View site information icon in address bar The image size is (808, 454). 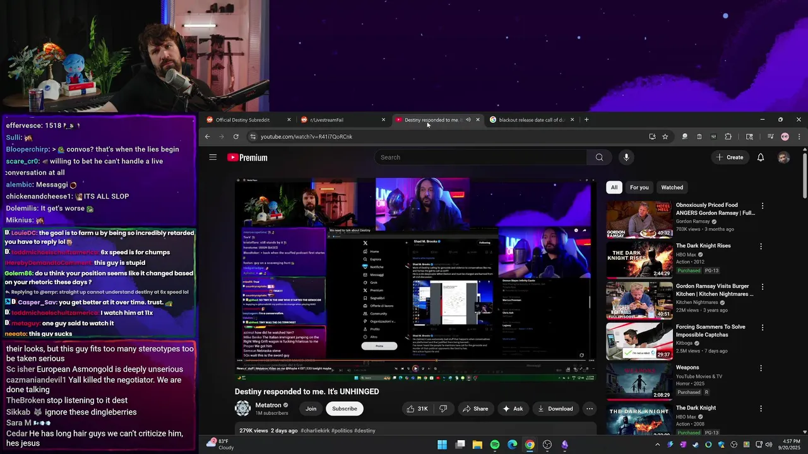click(252, 136)
